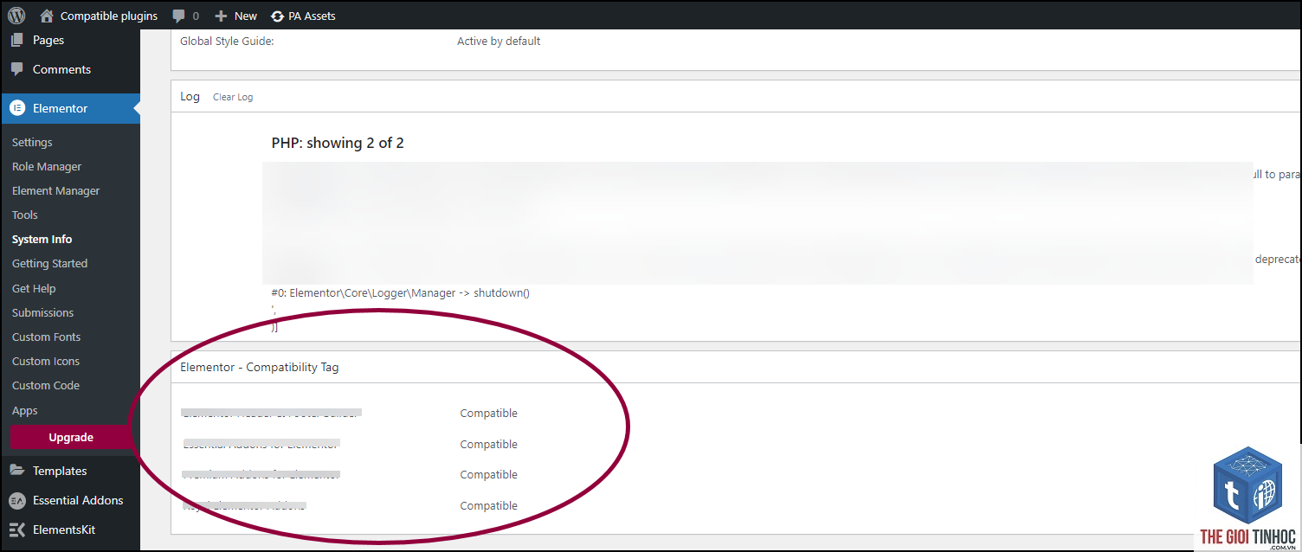The height and width of the screenshot is (552, 1302).
Task: Click the Essential Addons EA icon
Action: point(17,500)
